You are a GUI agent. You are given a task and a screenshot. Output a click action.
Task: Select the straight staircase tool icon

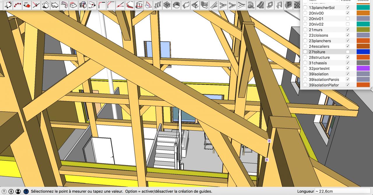click(214, 5)
